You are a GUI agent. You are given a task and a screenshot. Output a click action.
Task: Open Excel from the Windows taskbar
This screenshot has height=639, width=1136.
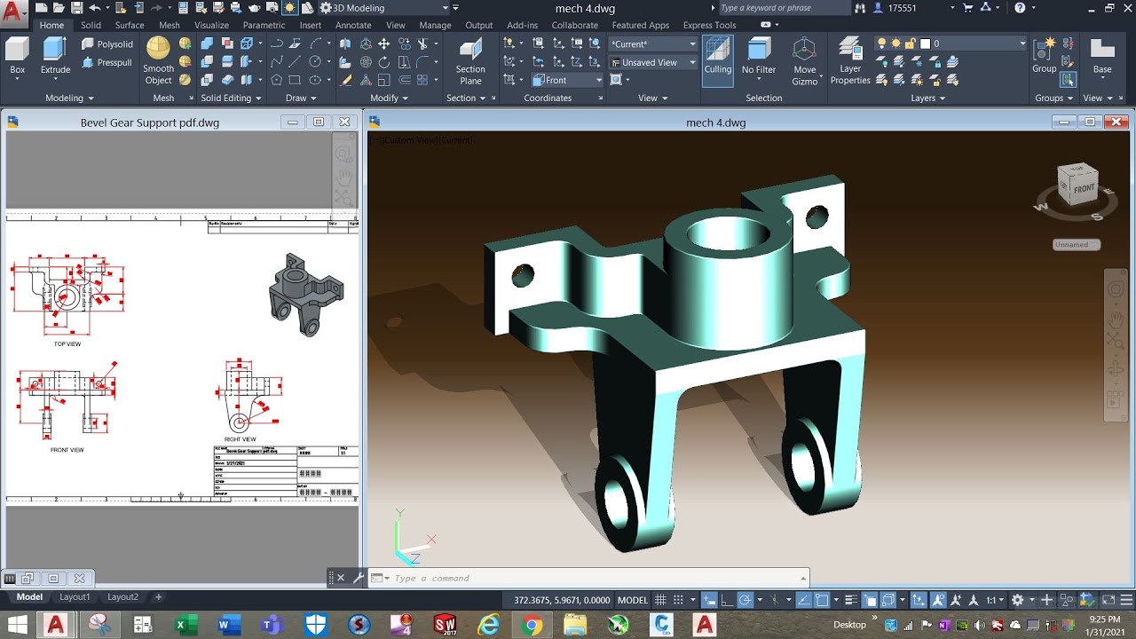click(x=185, y=626)
